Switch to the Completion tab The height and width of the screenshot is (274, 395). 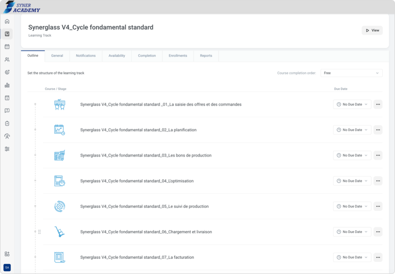pos(147,56)
